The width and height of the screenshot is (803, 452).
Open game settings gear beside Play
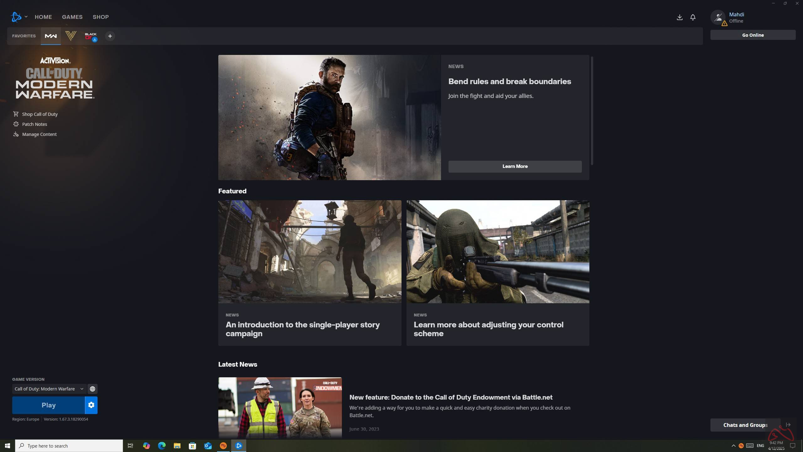coord(91,405)
